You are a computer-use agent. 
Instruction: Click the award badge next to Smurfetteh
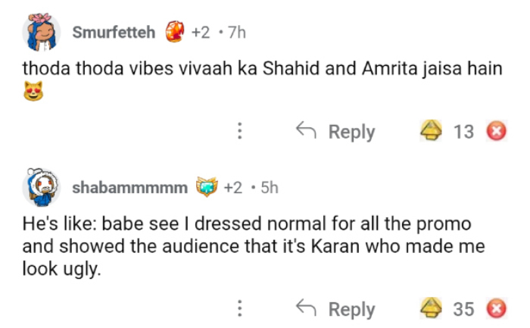[174, 33]
